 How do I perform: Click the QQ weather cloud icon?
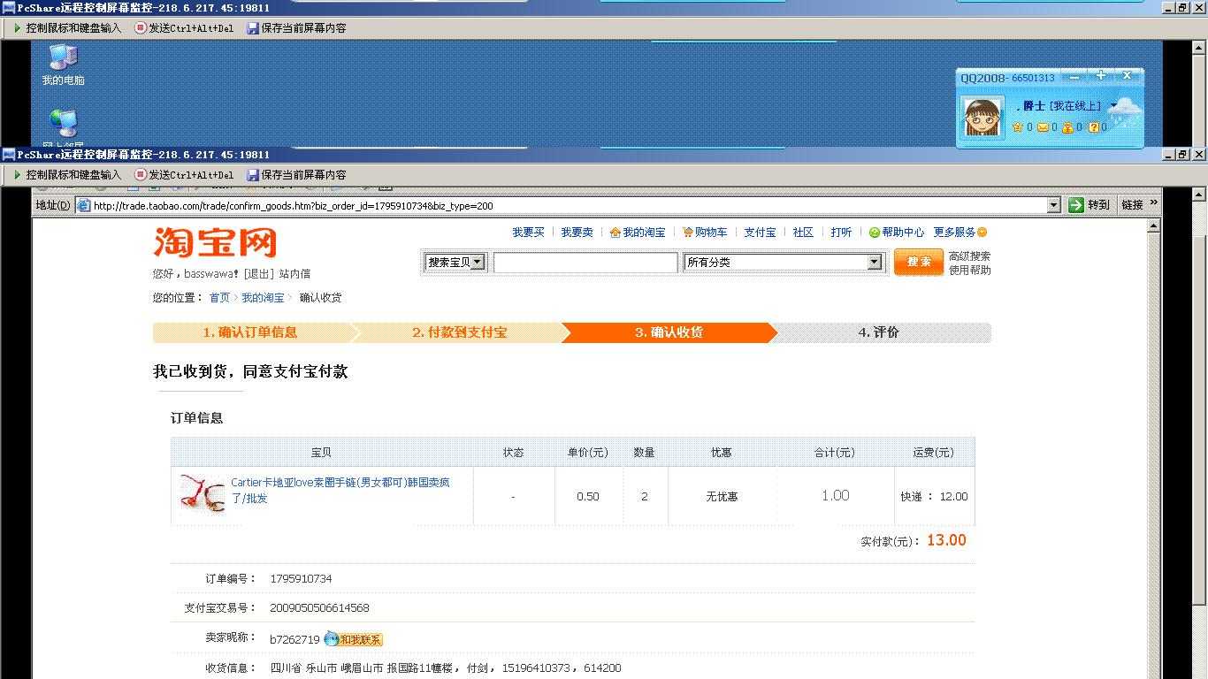pos(1127,111)
